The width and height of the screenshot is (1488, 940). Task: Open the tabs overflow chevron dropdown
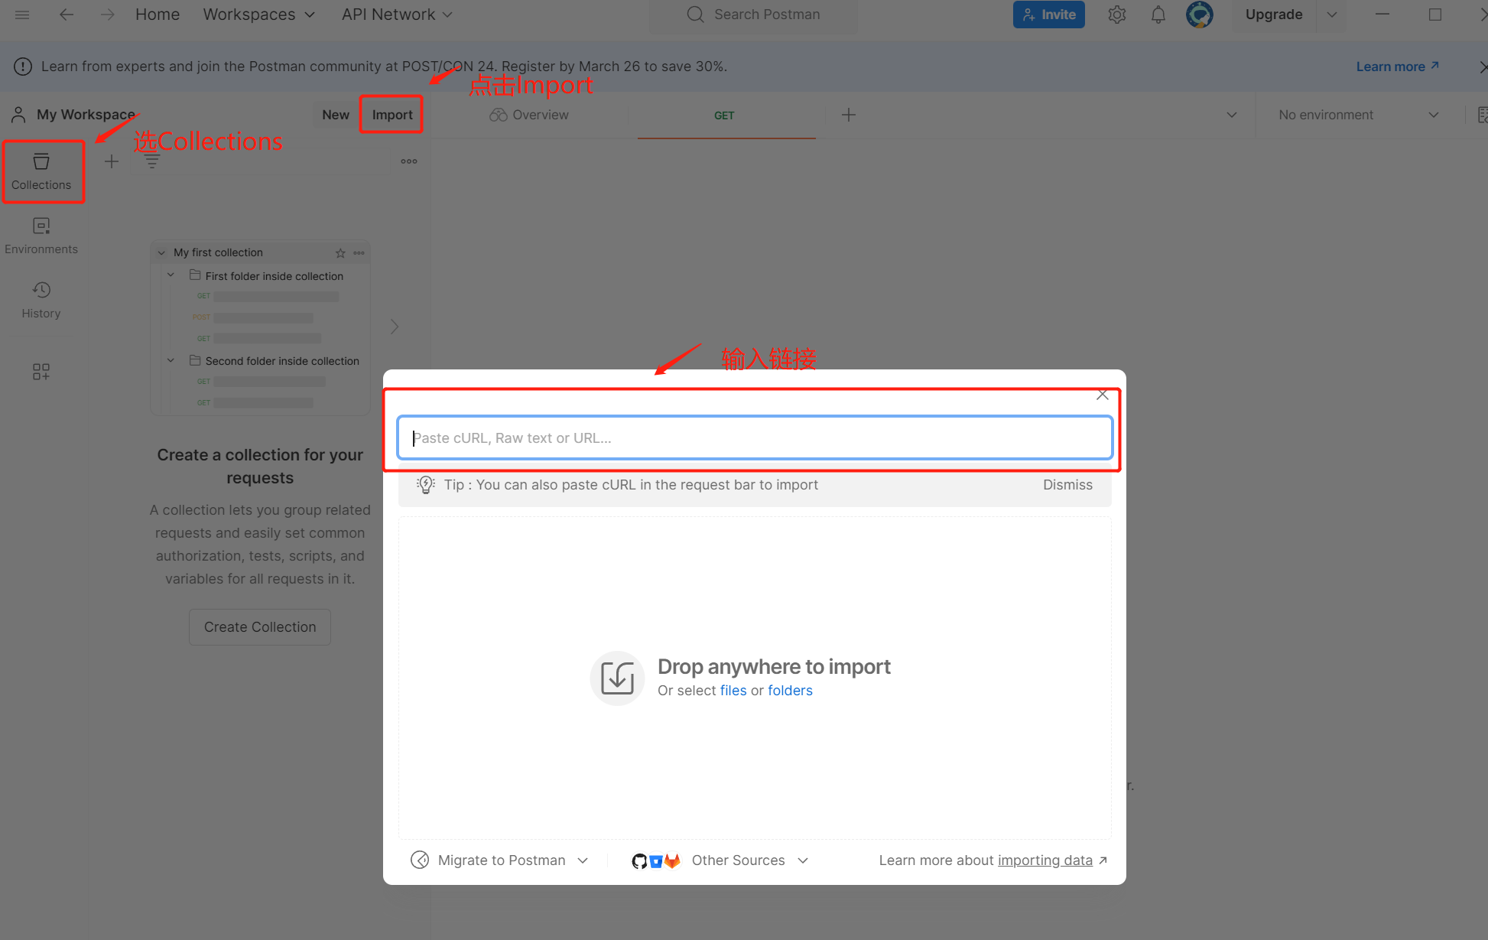pos(1232,115)
